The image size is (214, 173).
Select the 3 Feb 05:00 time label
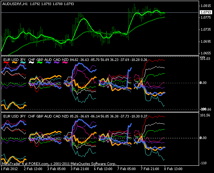point(56,169)
